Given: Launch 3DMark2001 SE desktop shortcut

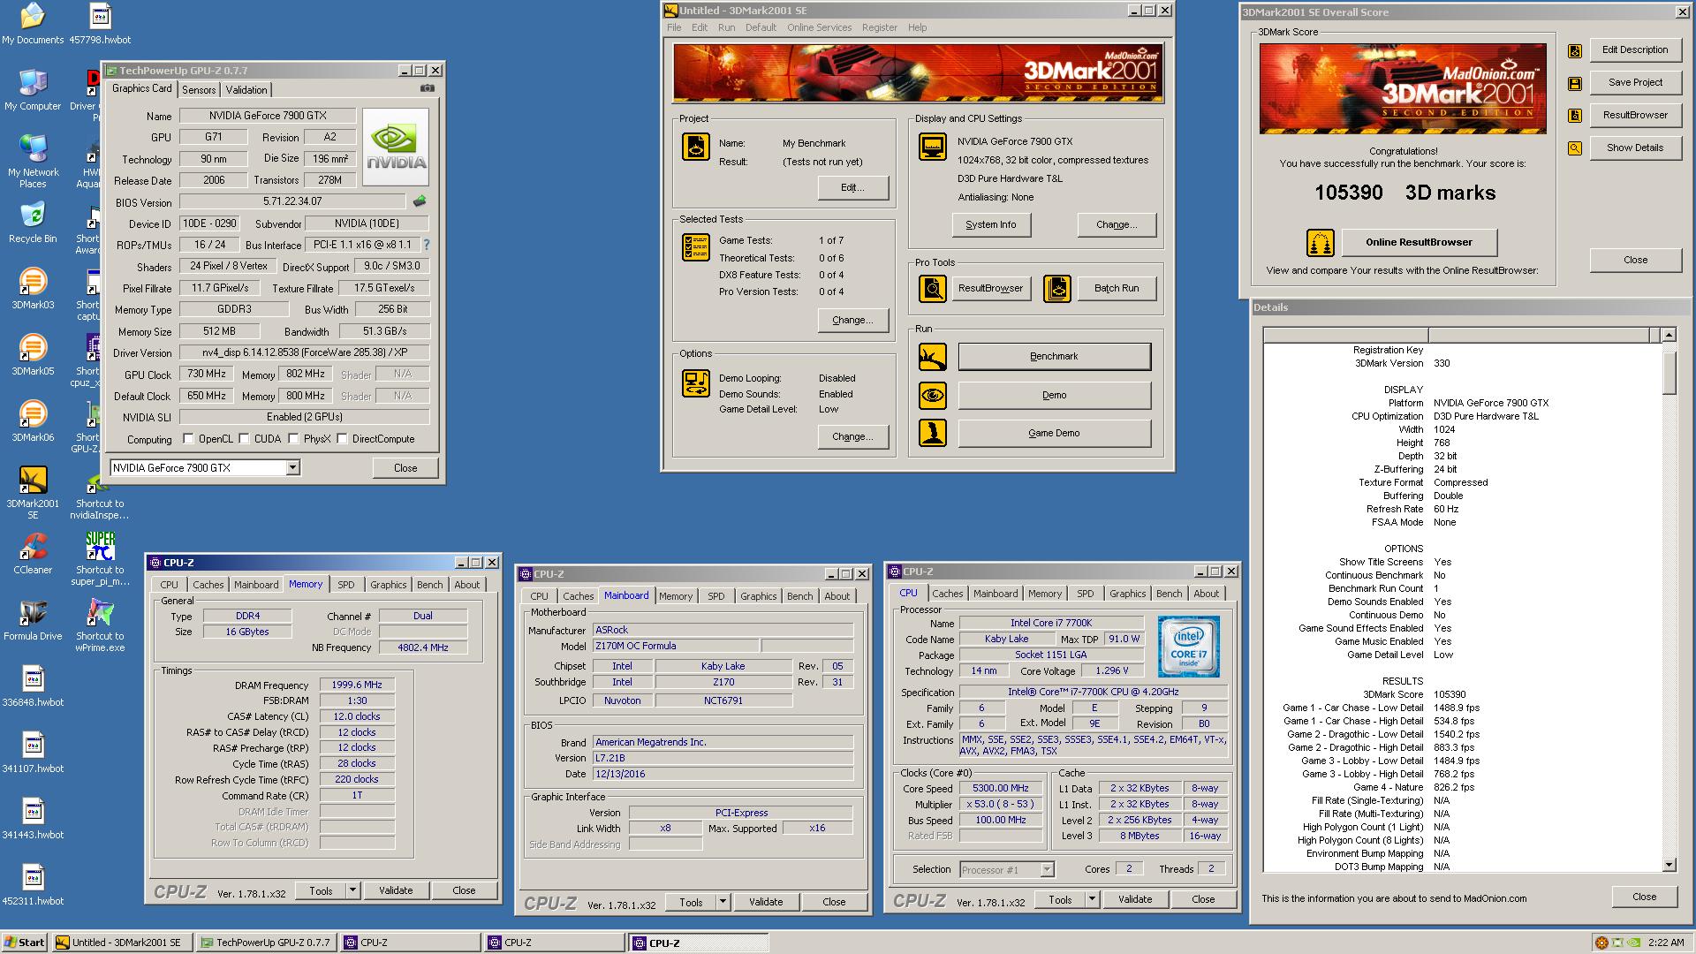Looking at the screenshot, I should pyautogui.click(x=33, y=493).
